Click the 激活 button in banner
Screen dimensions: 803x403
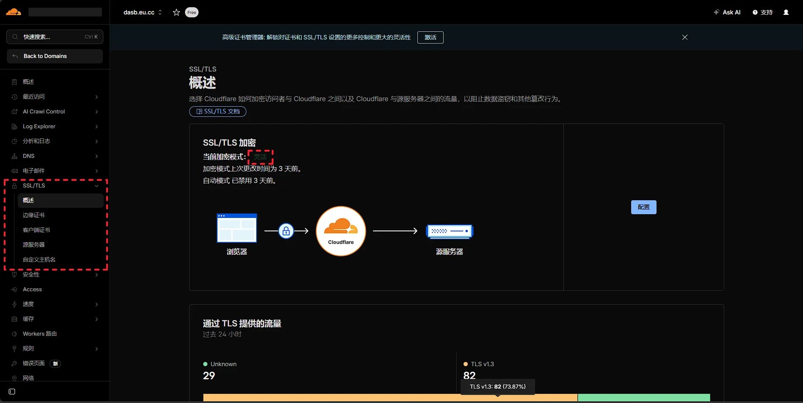click(430, 37)
